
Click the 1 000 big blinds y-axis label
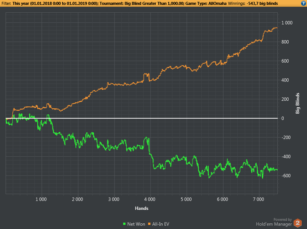(x=287, y=23)
